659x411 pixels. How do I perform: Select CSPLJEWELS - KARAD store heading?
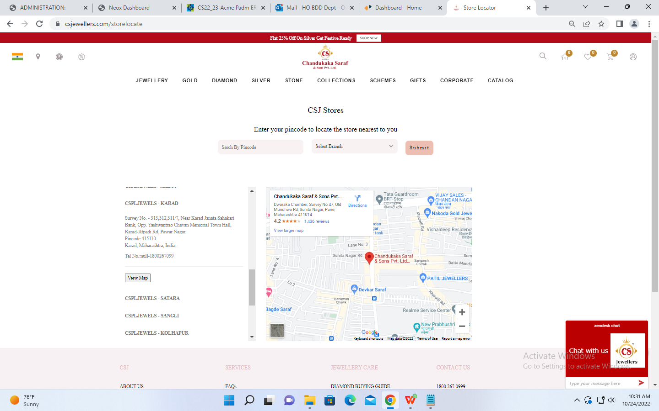click(151, 203)
